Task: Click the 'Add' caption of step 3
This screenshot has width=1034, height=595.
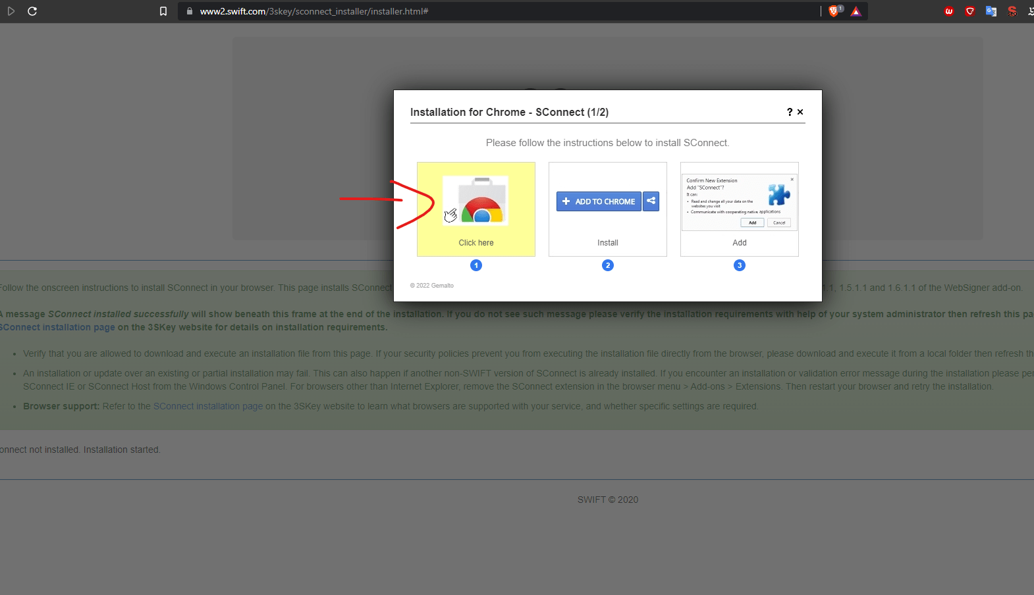Action: pyautogui.click(x=740, y=243)
